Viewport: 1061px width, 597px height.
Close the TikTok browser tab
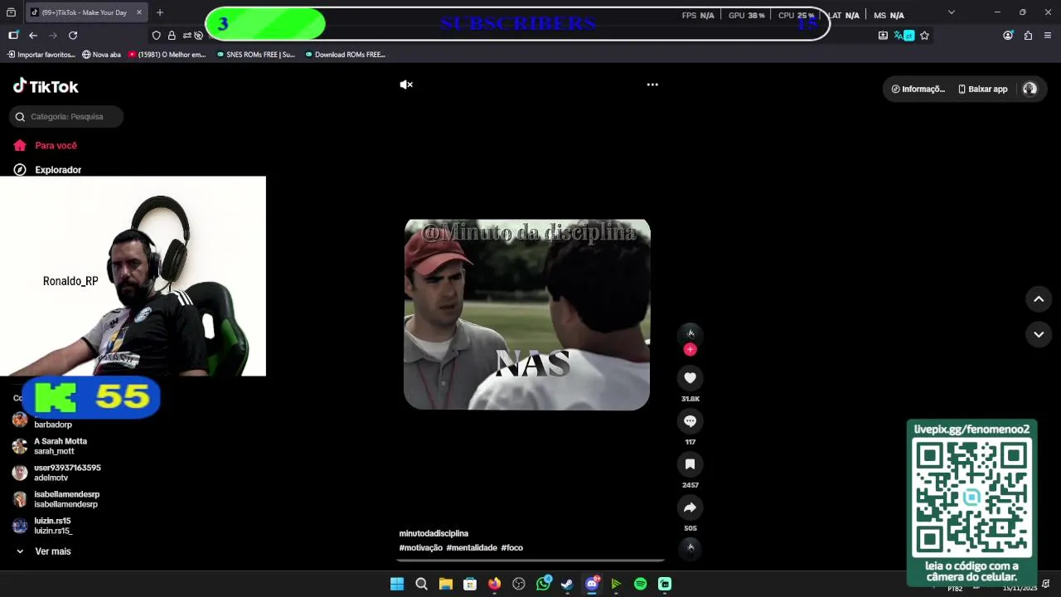139,12
